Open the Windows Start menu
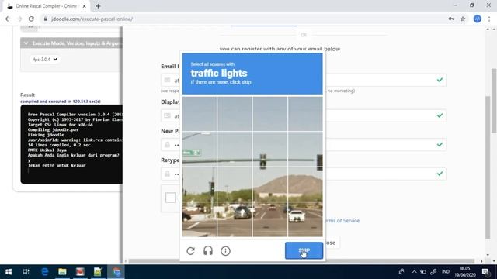 (x=9, y=272)
